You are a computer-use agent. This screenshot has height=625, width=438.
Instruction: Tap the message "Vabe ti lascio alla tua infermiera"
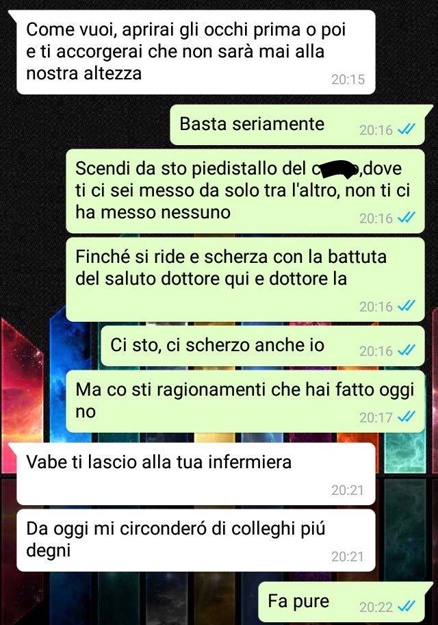pyautogui.click(x=196, y=474)
